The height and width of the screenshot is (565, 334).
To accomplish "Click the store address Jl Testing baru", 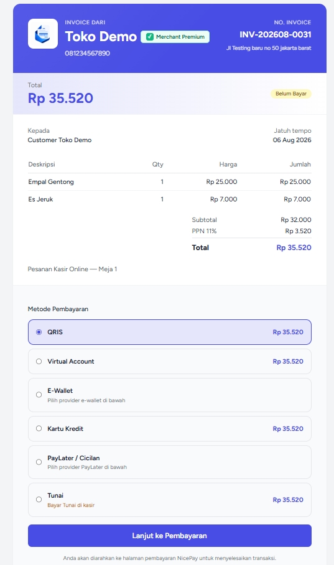I will (x=269, y=48).
